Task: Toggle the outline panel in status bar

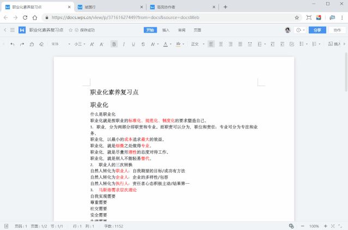Action: [x=6, y=226]
